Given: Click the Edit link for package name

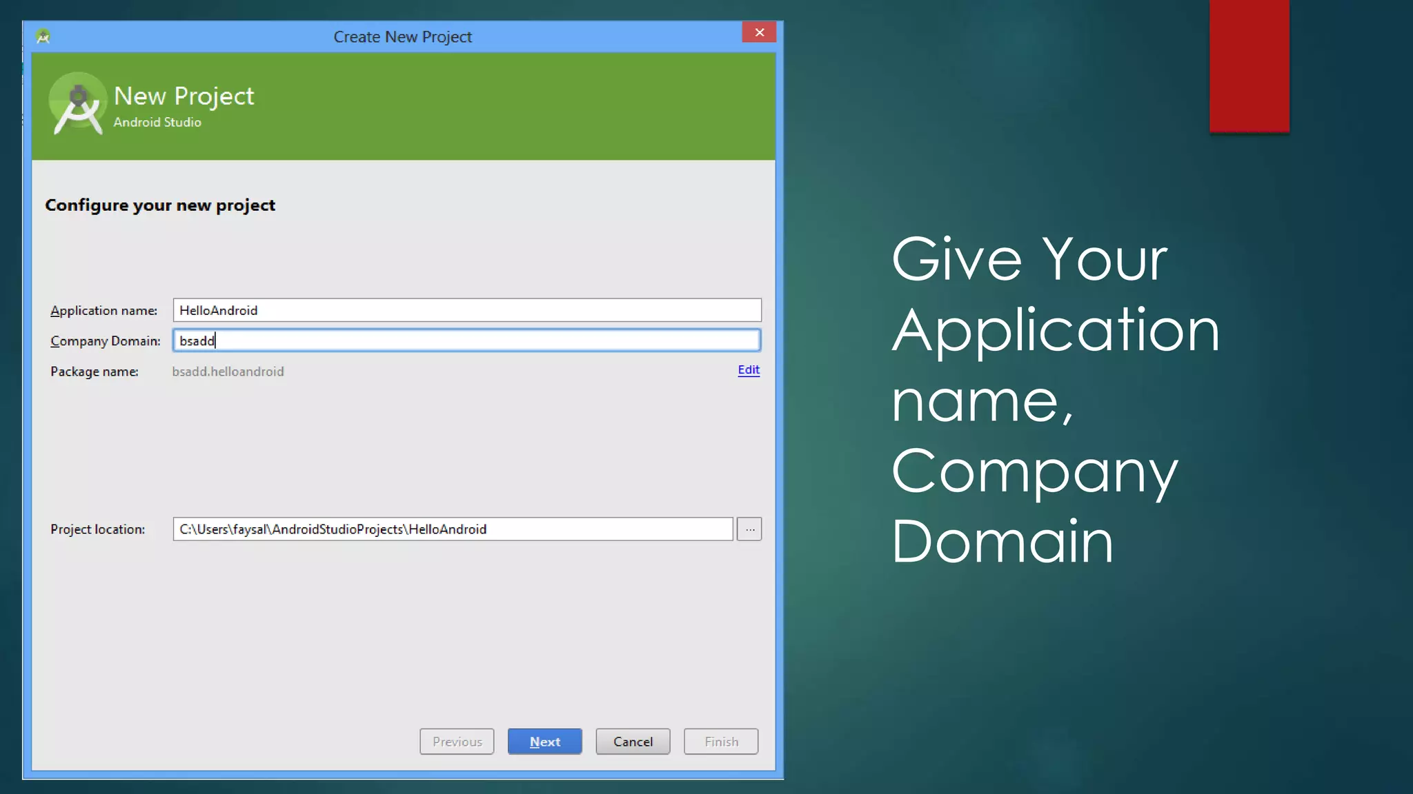Looking at the screenshot, I should point(749,370).
